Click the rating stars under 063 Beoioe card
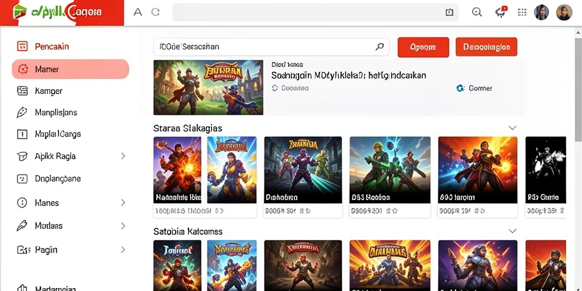Screen dimensions: 582x291 tap(392, 210)
